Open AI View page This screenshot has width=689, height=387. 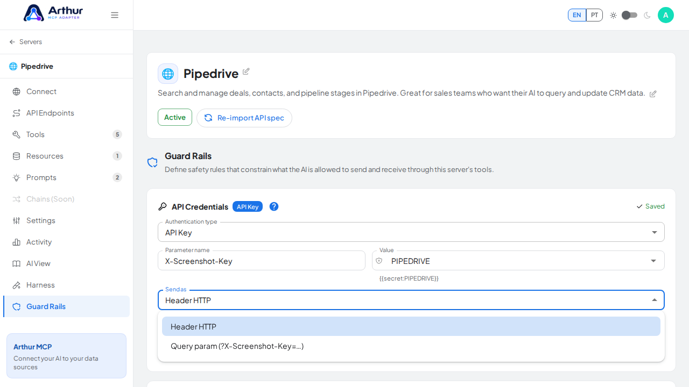66,263
